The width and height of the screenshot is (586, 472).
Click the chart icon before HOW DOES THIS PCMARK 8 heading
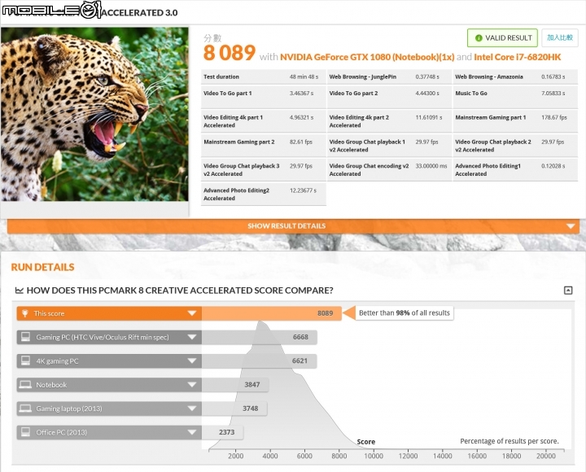click(x=19, y=290)
